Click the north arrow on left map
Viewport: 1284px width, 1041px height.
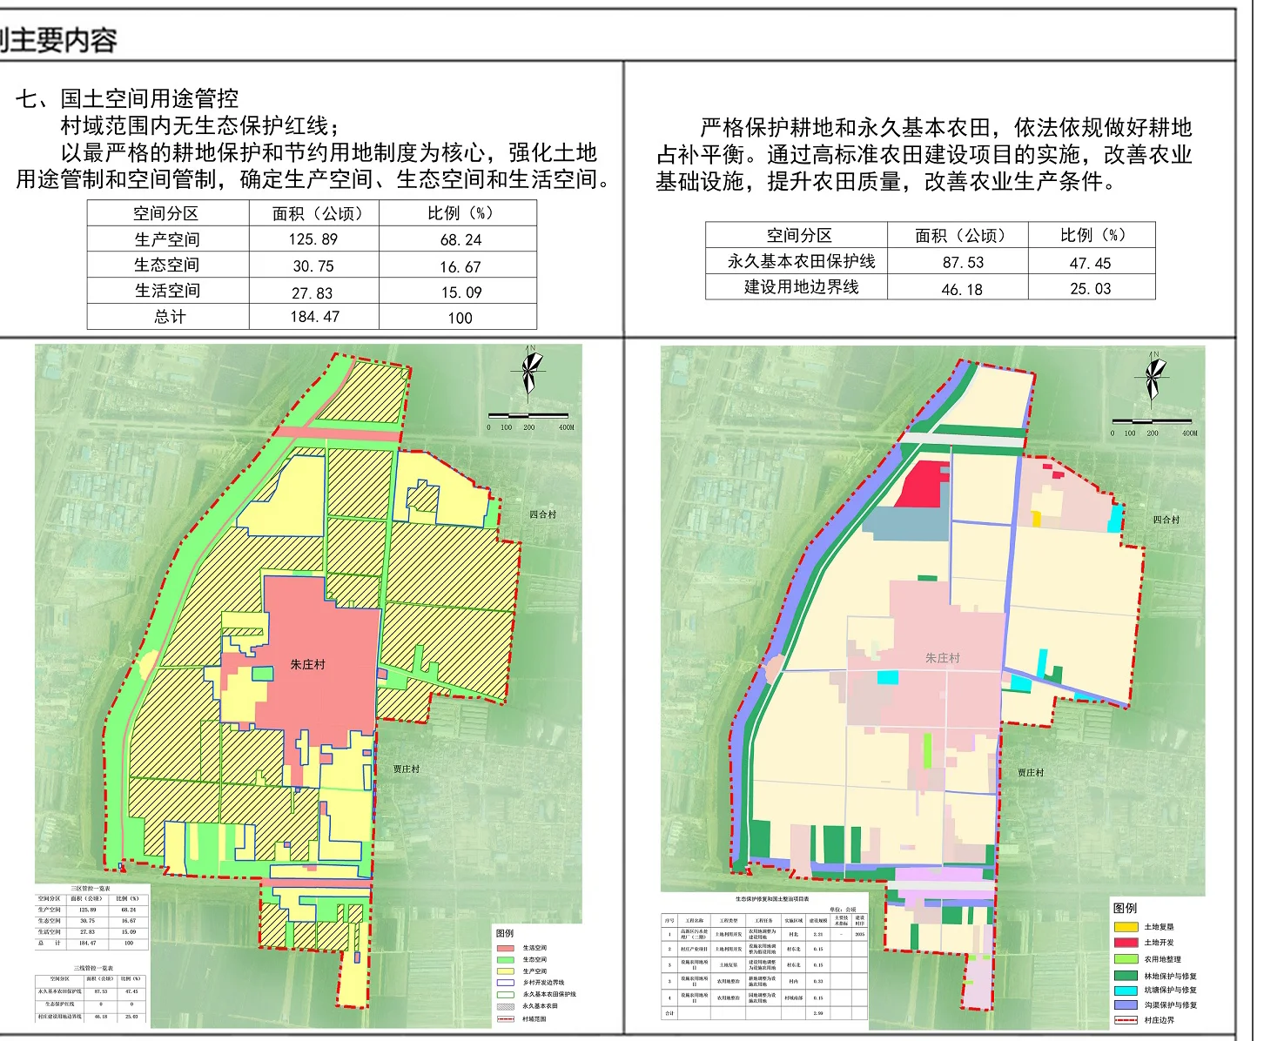point(528,373)
